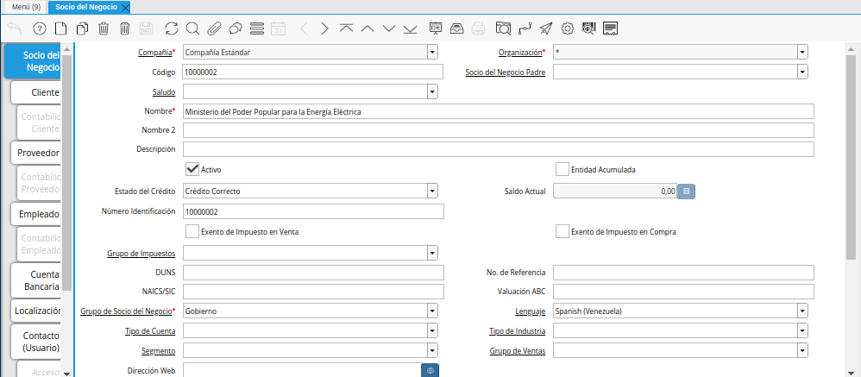Click the globe icon beside Dirección Web
This screenshot has width=861, height=377.
tap(432, 370)
